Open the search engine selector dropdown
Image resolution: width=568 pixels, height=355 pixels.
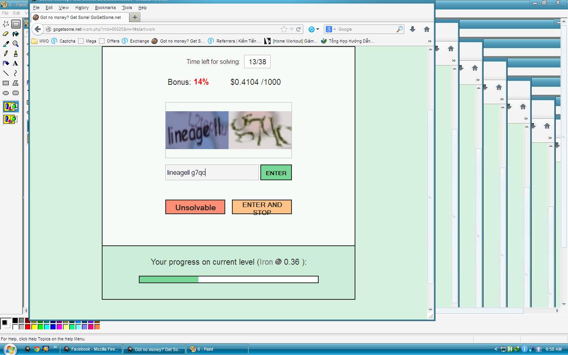click(x=331, y=29)
